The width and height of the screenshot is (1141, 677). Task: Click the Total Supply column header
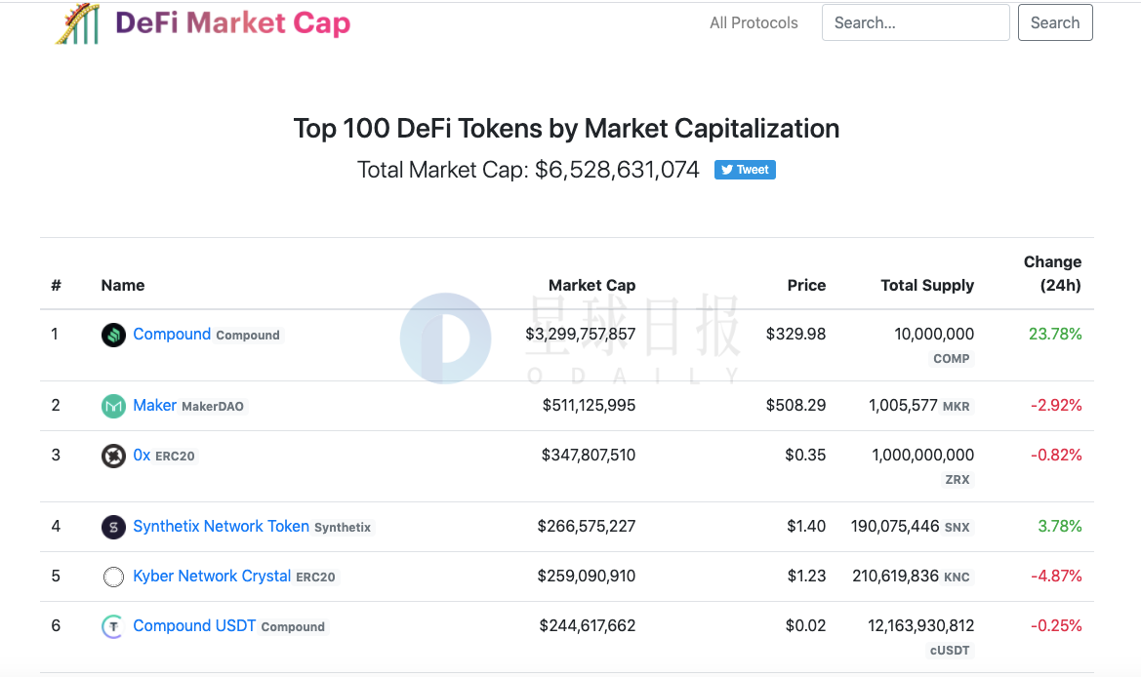click(927, 285)
